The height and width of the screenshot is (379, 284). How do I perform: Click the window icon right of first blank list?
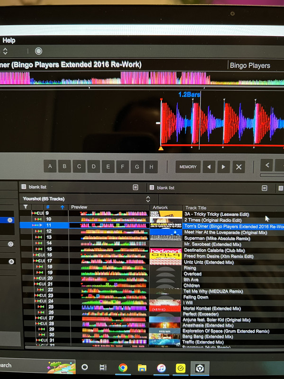135,187
